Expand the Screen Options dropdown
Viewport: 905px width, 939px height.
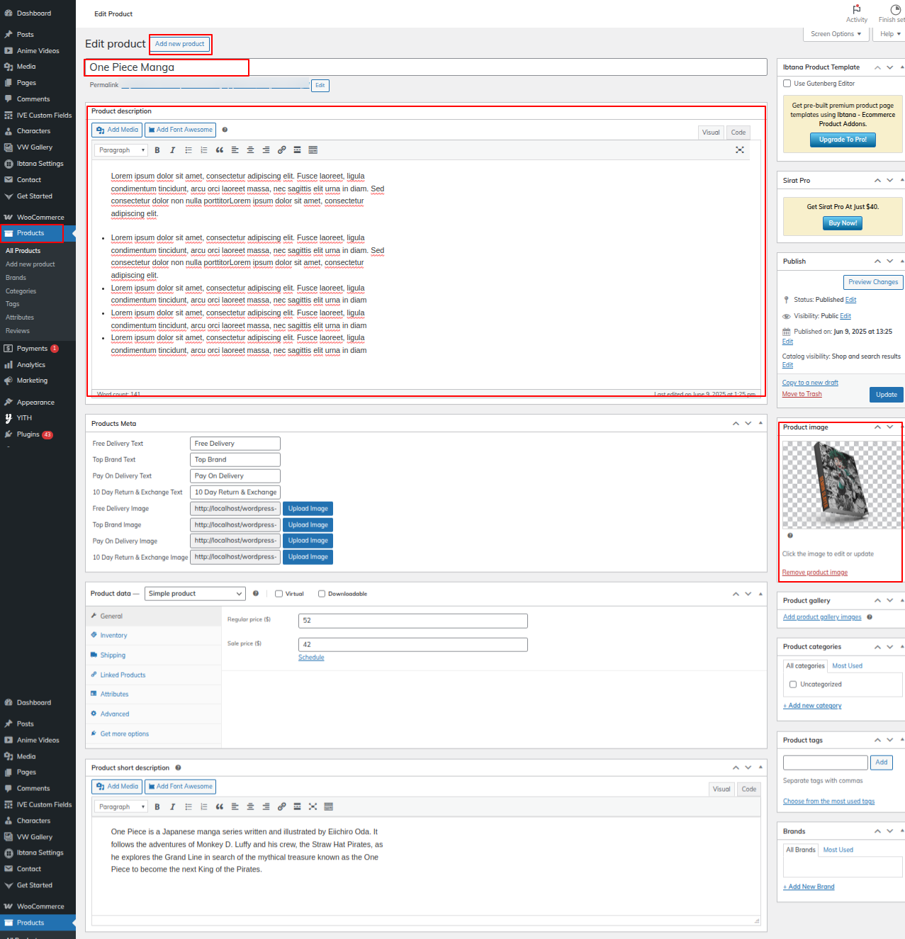point(836,34)
